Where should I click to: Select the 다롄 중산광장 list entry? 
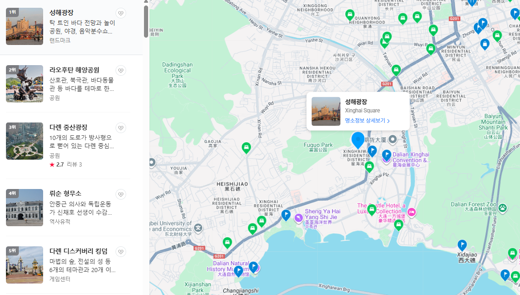click(69, 141)
